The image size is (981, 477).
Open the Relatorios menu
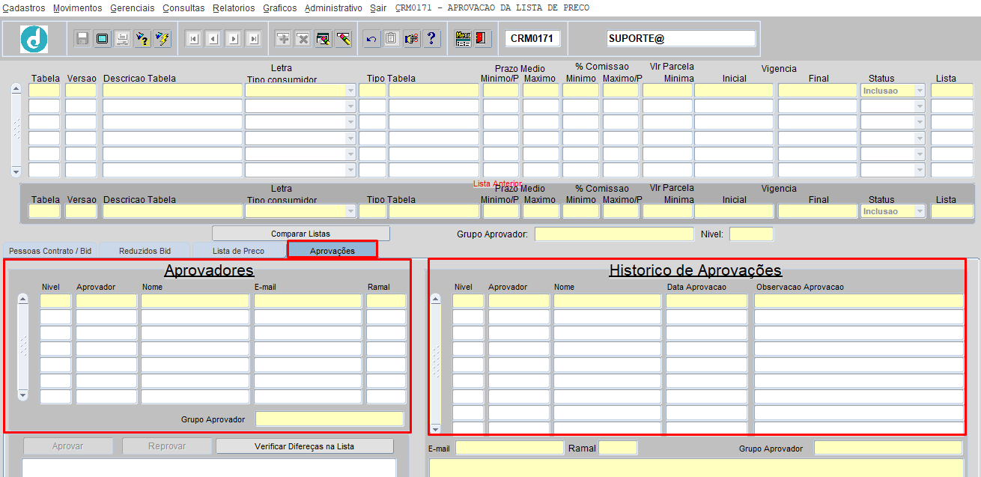pyautogui.click(x=234, y=8)
